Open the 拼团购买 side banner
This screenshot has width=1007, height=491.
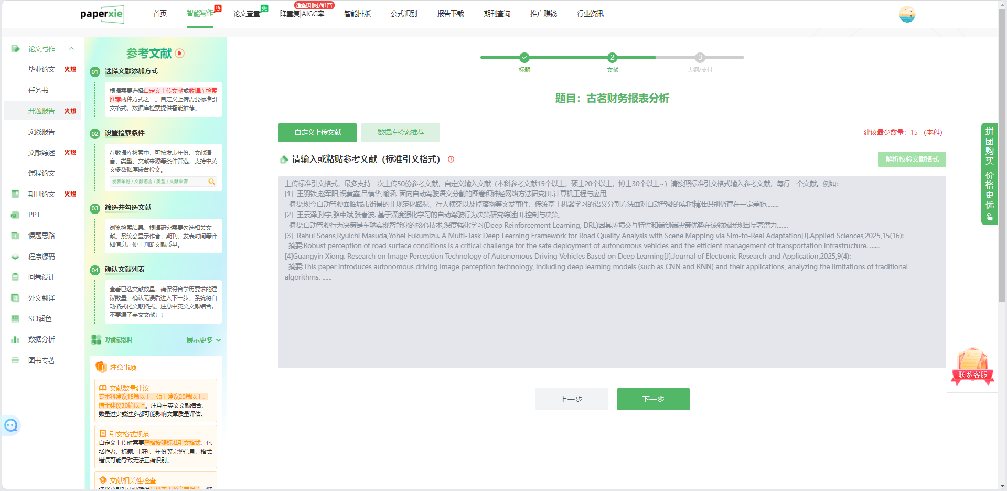989,174
